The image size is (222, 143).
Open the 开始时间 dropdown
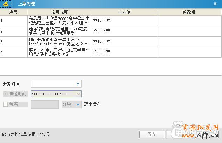tap(78, 84)
